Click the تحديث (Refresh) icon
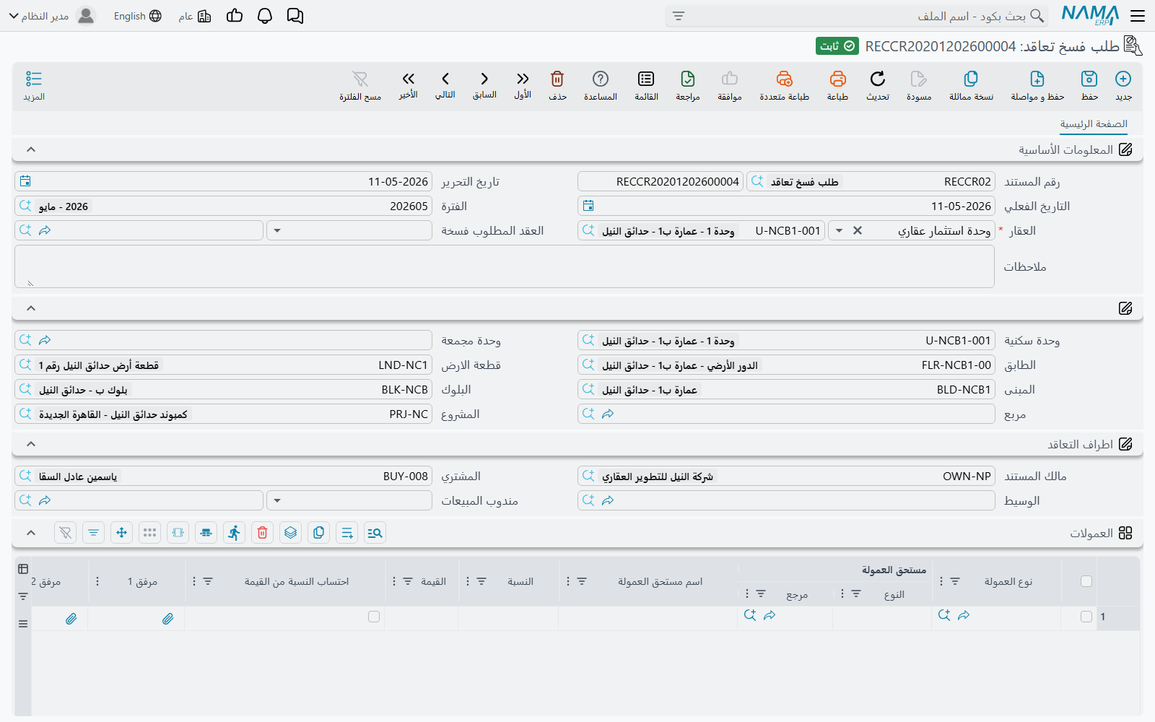The height and width of the screenshot is (722, 1155). 878,79
